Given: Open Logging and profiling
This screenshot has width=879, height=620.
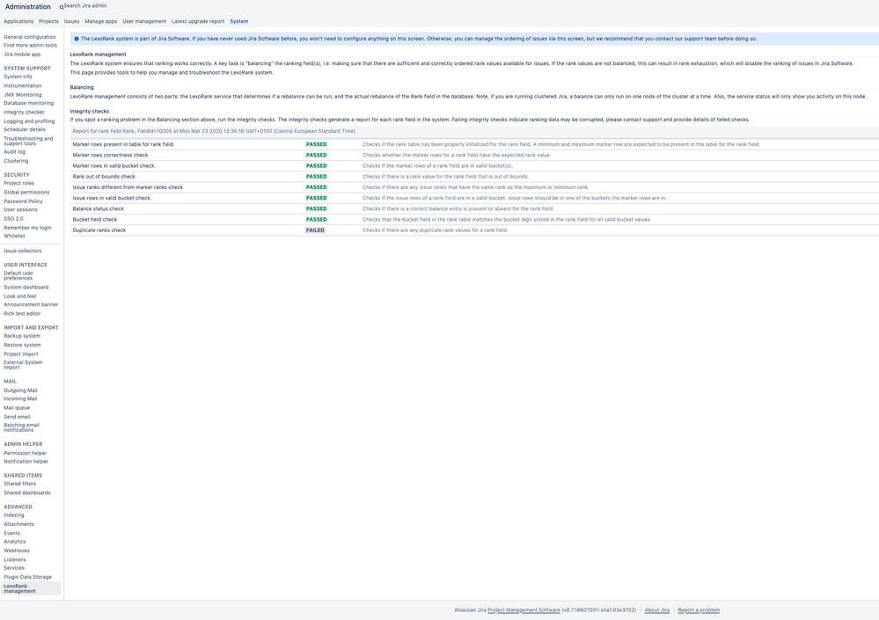Looking at the screenshot, I should [x=29, y=121].
